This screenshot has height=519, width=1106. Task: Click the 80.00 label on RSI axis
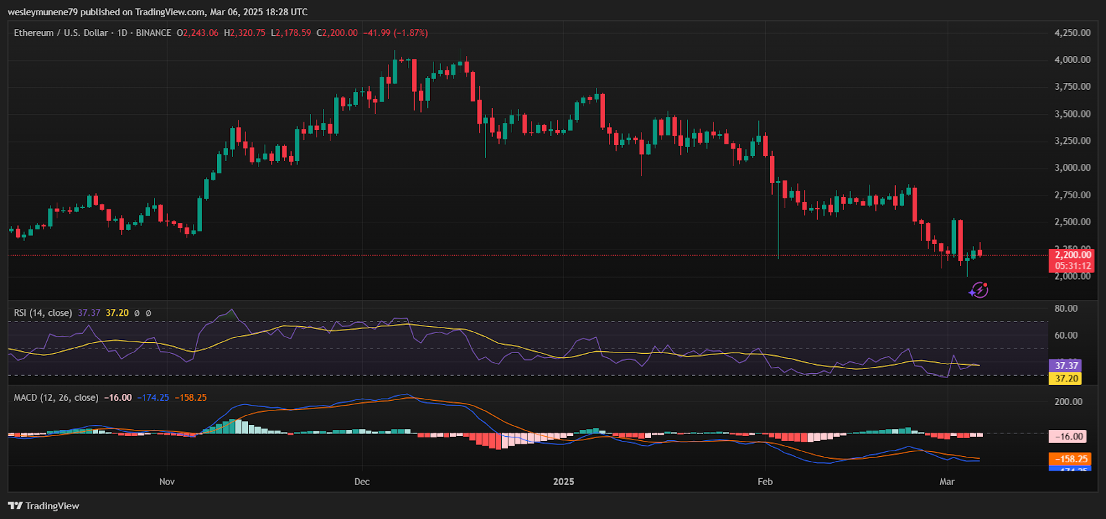(x=1066, y=308)
